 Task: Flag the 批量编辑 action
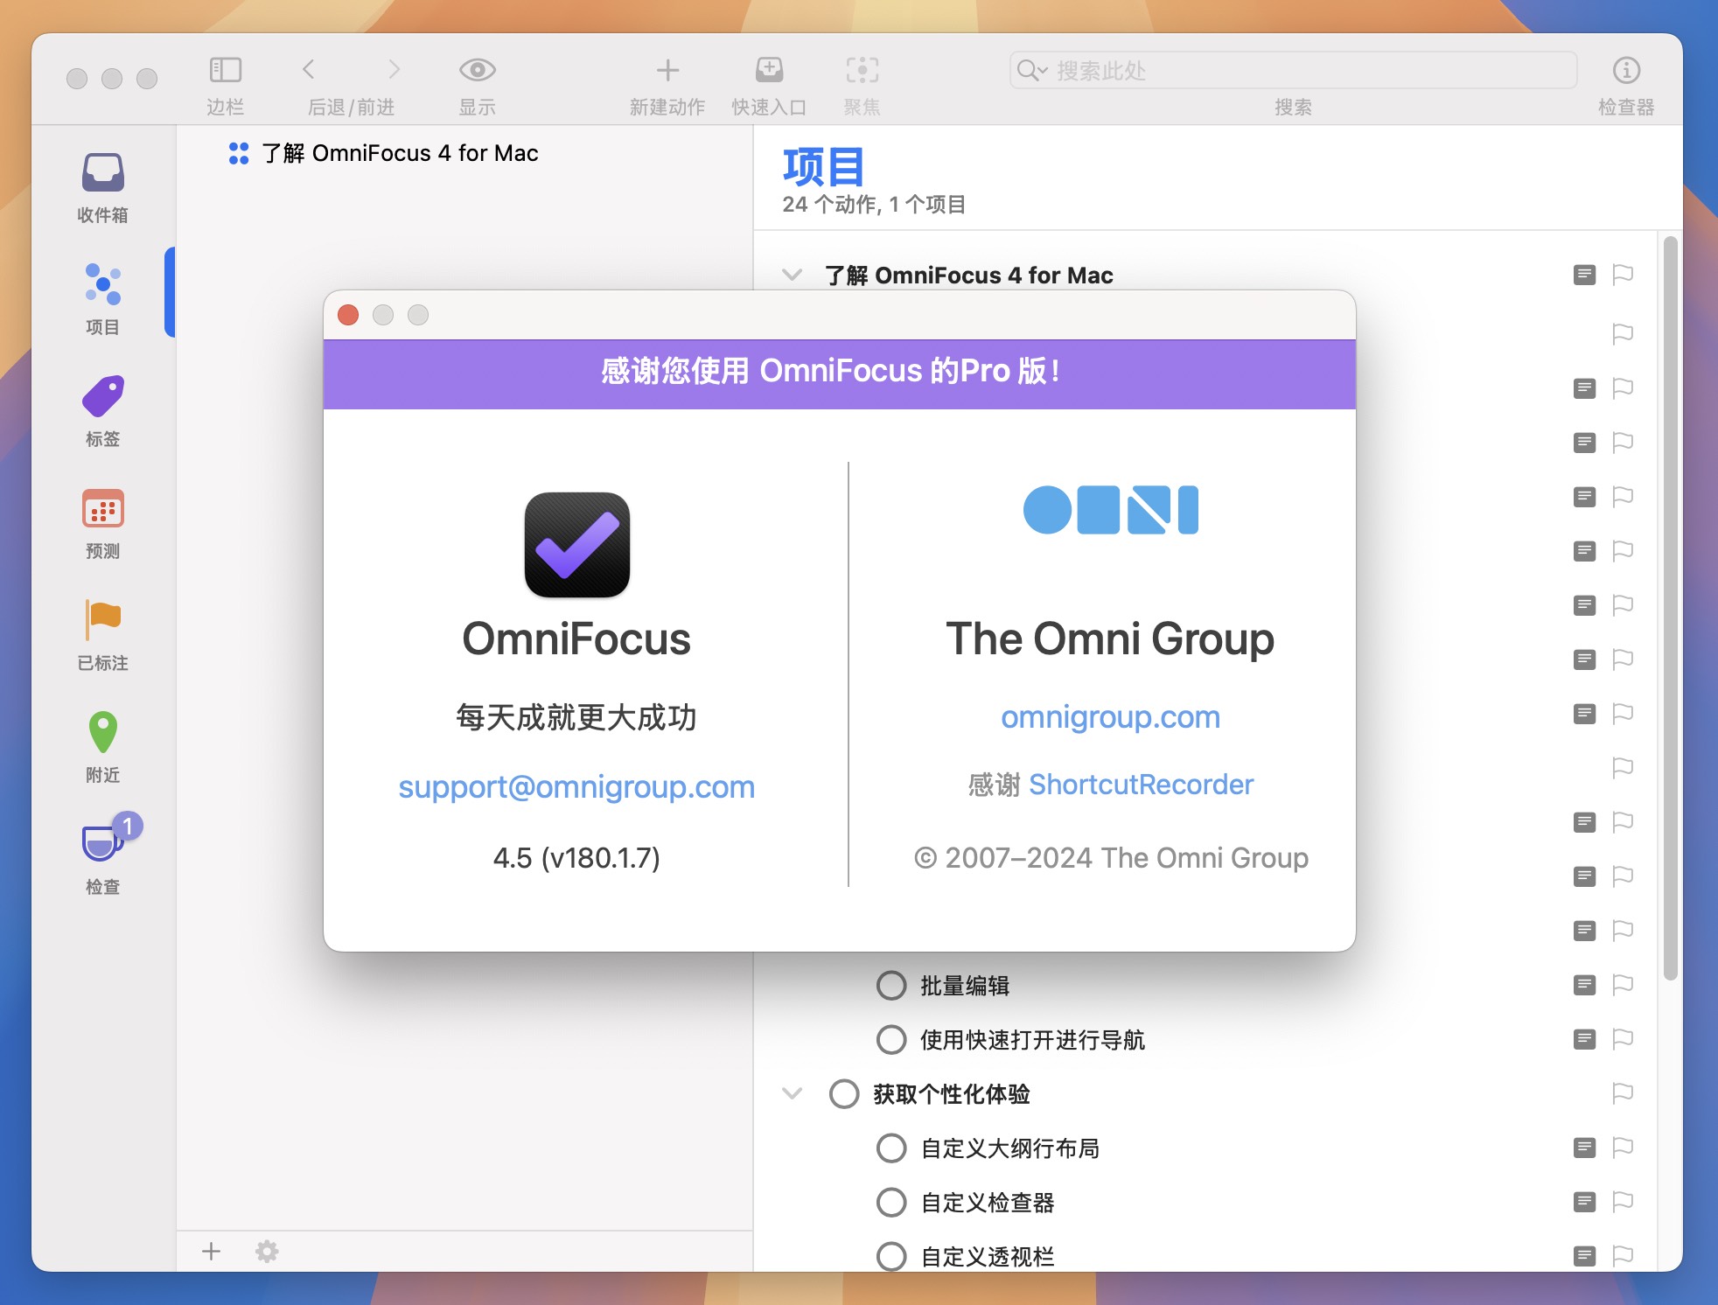[1623, 986]
